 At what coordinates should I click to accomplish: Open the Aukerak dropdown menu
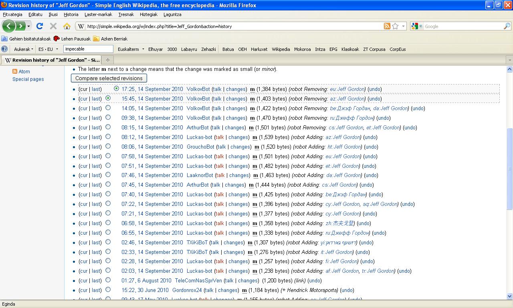(24, 49)
